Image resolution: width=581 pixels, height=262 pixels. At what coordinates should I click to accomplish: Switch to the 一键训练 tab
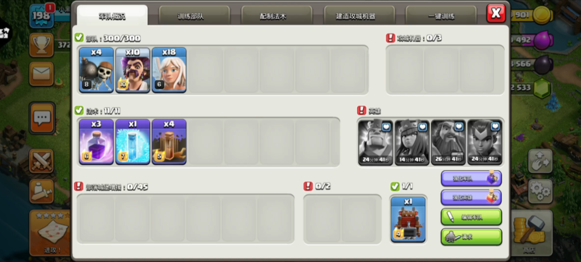pyautogui.click(x=441, y=16)
